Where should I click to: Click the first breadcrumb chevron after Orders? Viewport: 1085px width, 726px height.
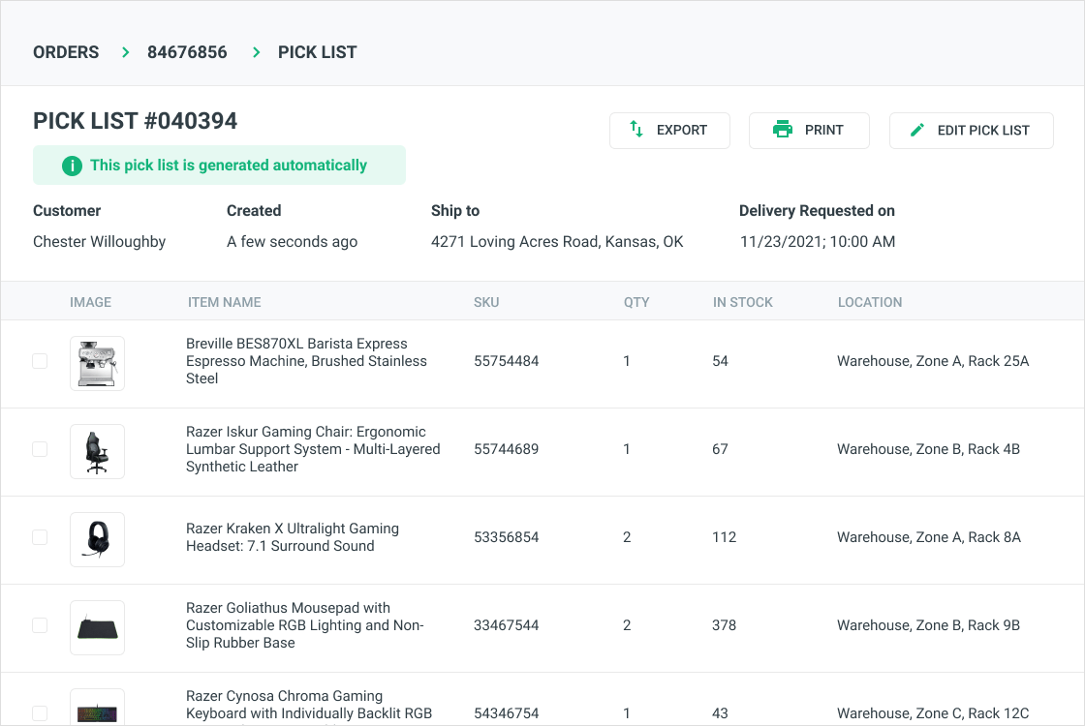(x=126, y=52)
